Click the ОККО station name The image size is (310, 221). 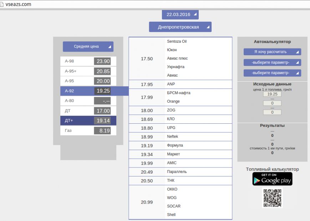coord(172,189)
